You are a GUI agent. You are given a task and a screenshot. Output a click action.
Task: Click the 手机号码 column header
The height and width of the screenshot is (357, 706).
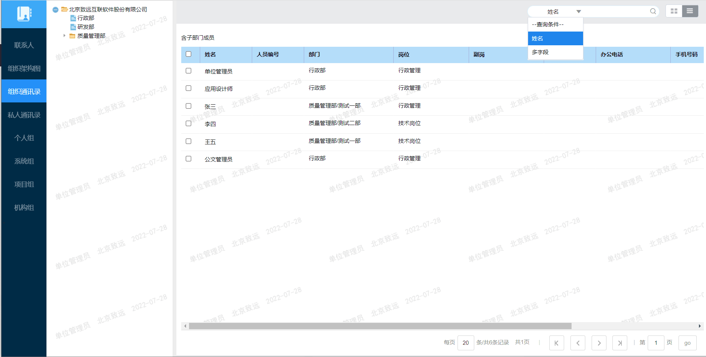687,55
